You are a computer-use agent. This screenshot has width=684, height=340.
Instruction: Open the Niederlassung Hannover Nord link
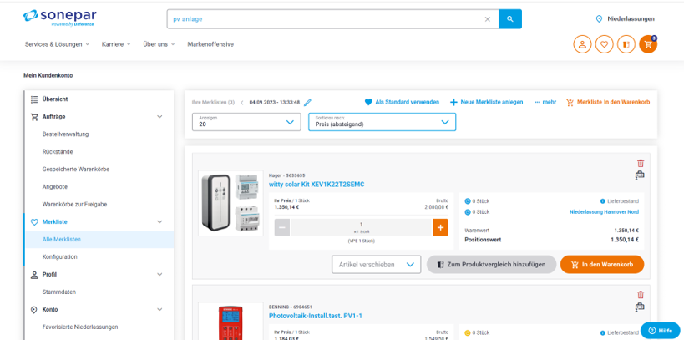(x=604, y=211)
